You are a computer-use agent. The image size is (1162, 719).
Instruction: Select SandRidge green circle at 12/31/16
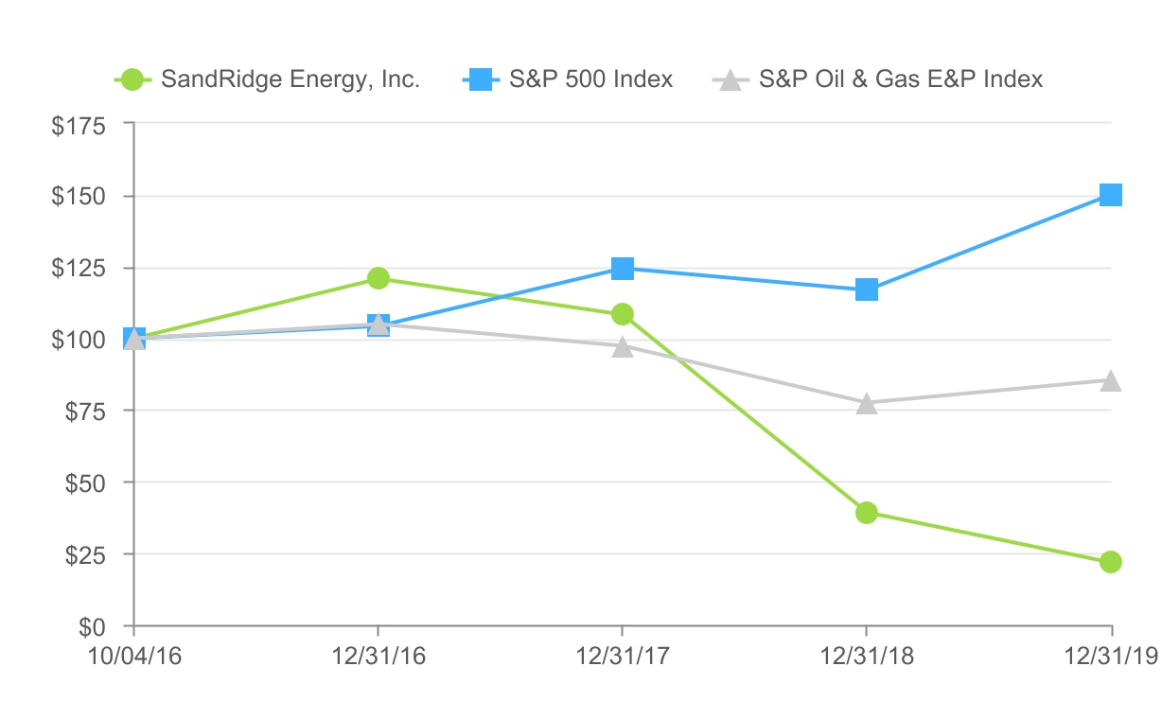pos(379,278)
